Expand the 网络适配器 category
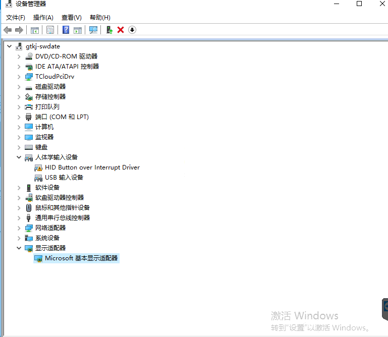Viewport: 388px width, 337px height. tap(19, 228)
